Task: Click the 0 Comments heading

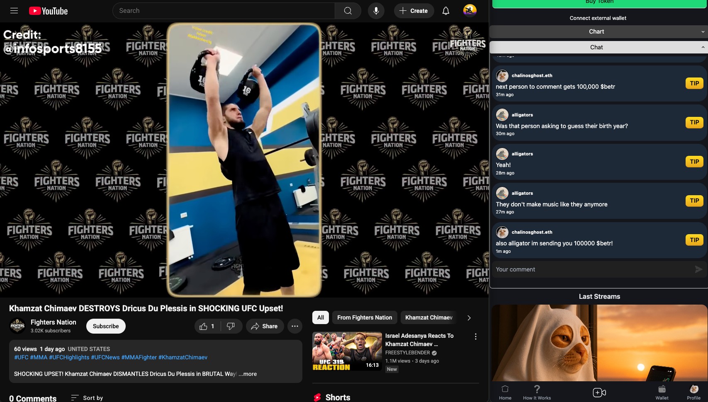Action: (x=33, y=398)
